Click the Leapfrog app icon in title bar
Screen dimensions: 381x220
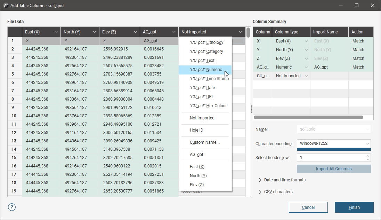5,6
